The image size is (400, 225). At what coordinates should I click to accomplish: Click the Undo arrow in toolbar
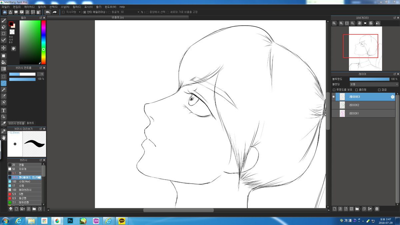point(48,12)
